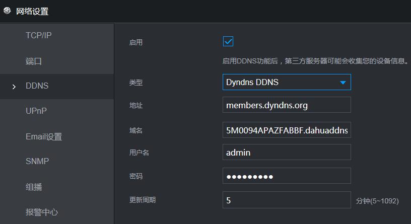Click the 地址 members.dyndns.org field
Screen dimensions: 411x224
[x=287, y=105]
